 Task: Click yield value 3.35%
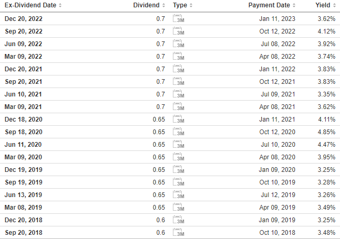point(326,94)
